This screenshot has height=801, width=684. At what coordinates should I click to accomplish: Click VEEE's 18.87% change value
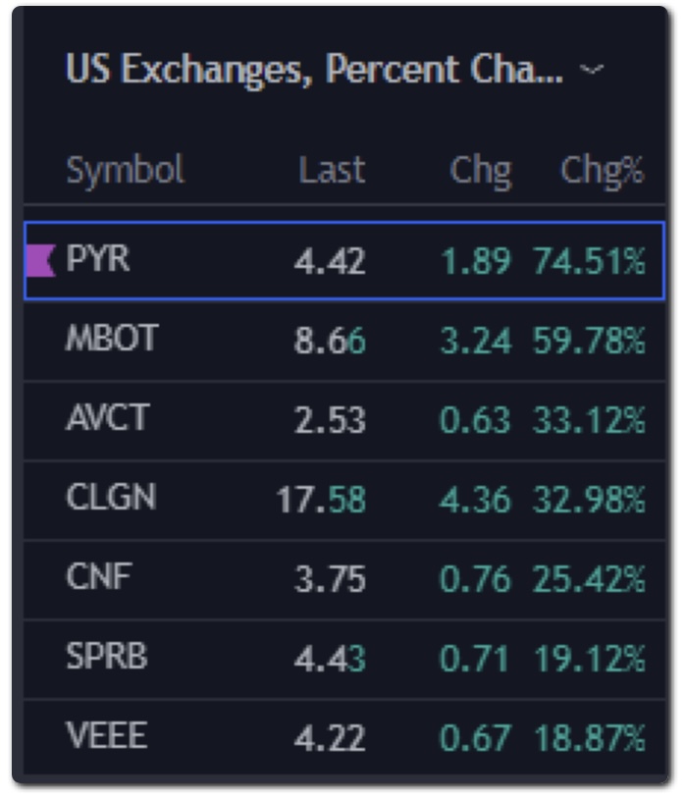click(x=589, y=737)
